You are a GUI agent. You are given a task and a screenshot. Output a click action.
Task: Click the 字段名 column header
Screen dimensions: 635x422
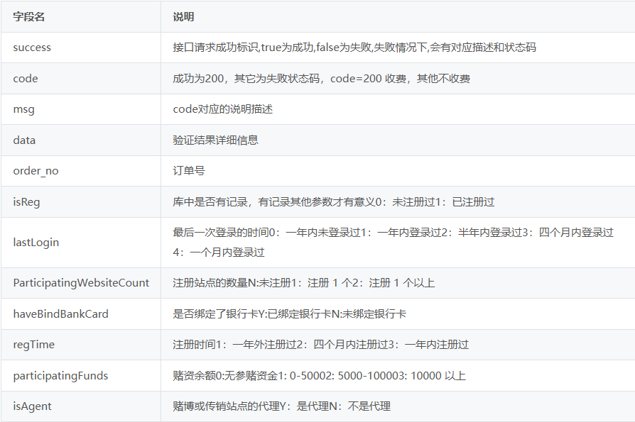tap(29, 17)
